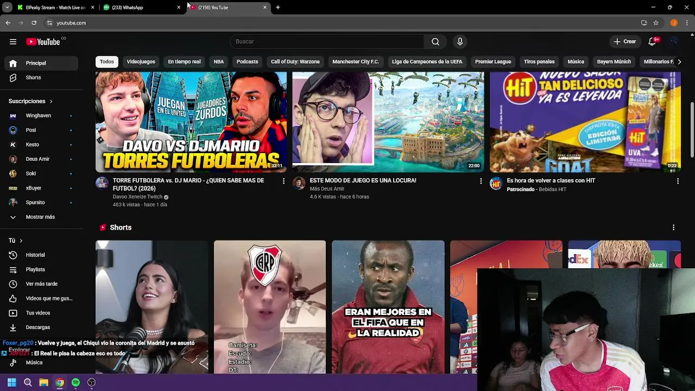
Task: Open options for ESTE MODO DE JUEGO video
Action: (481, 181)
